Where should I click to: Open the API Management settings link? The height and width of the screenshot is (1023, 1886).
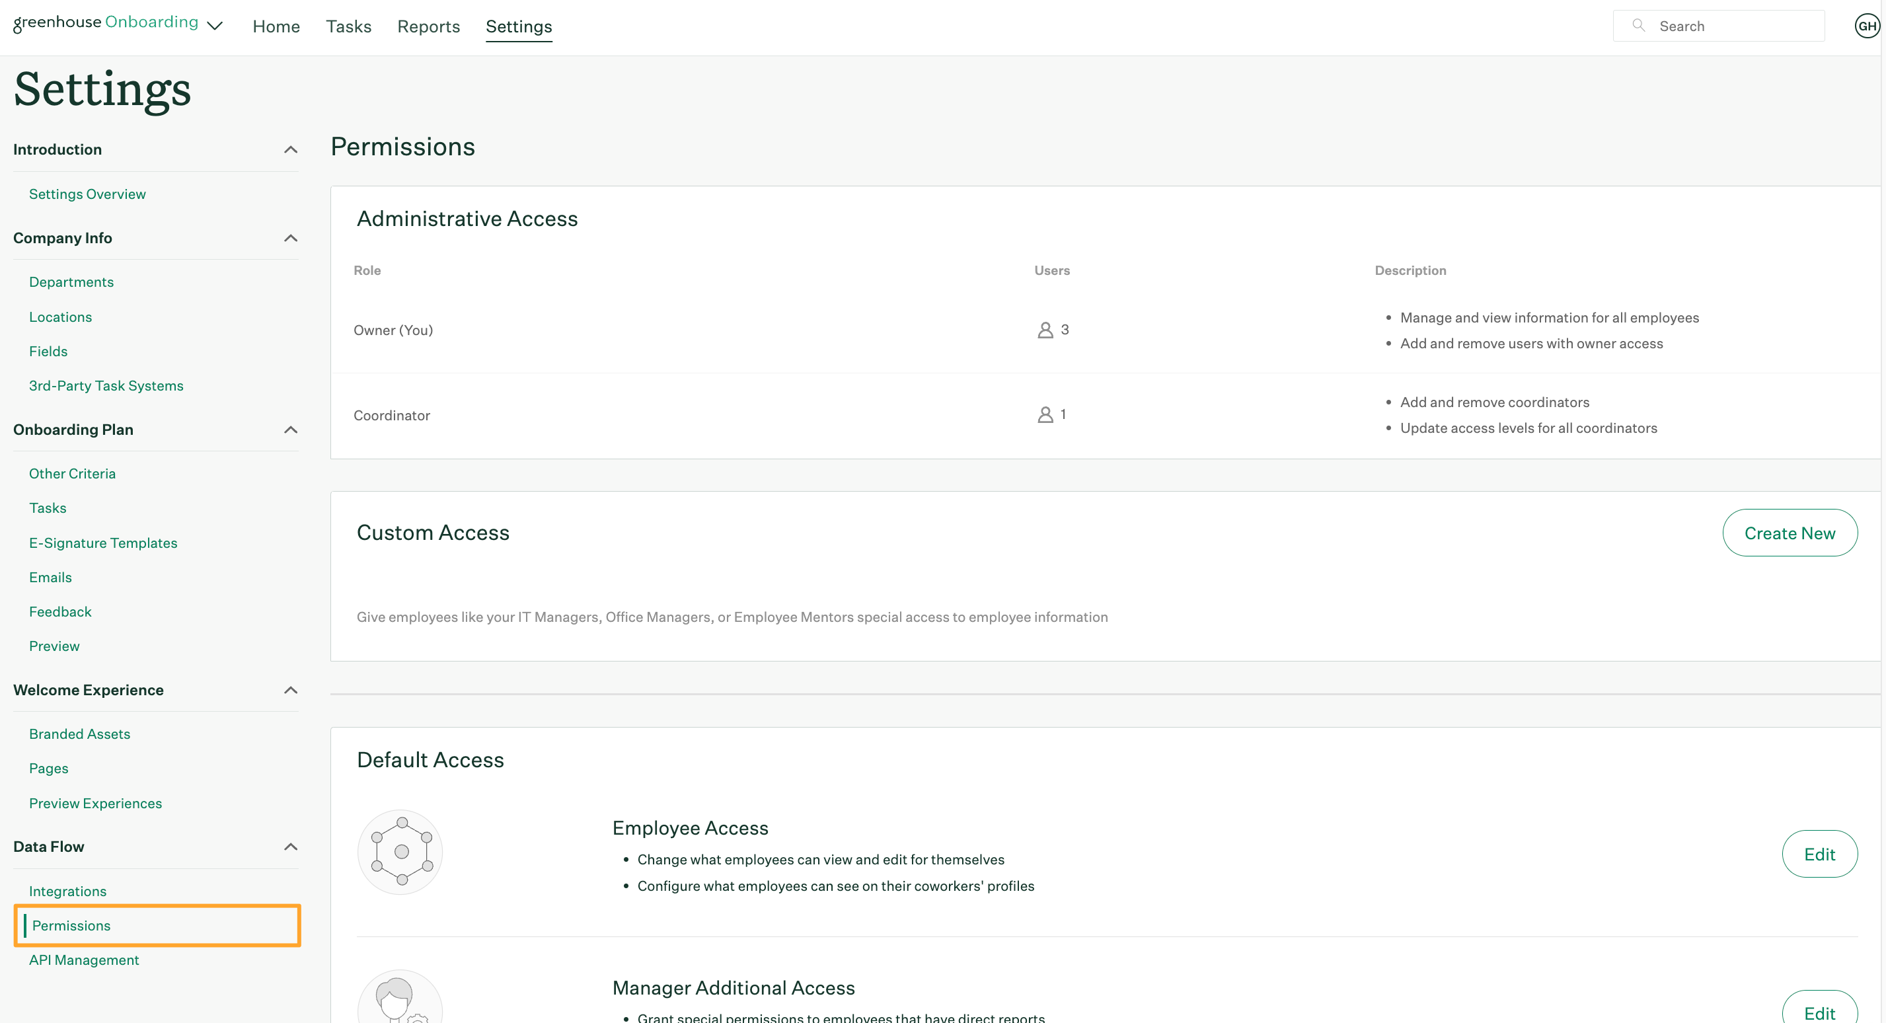(x=85, y=960)
